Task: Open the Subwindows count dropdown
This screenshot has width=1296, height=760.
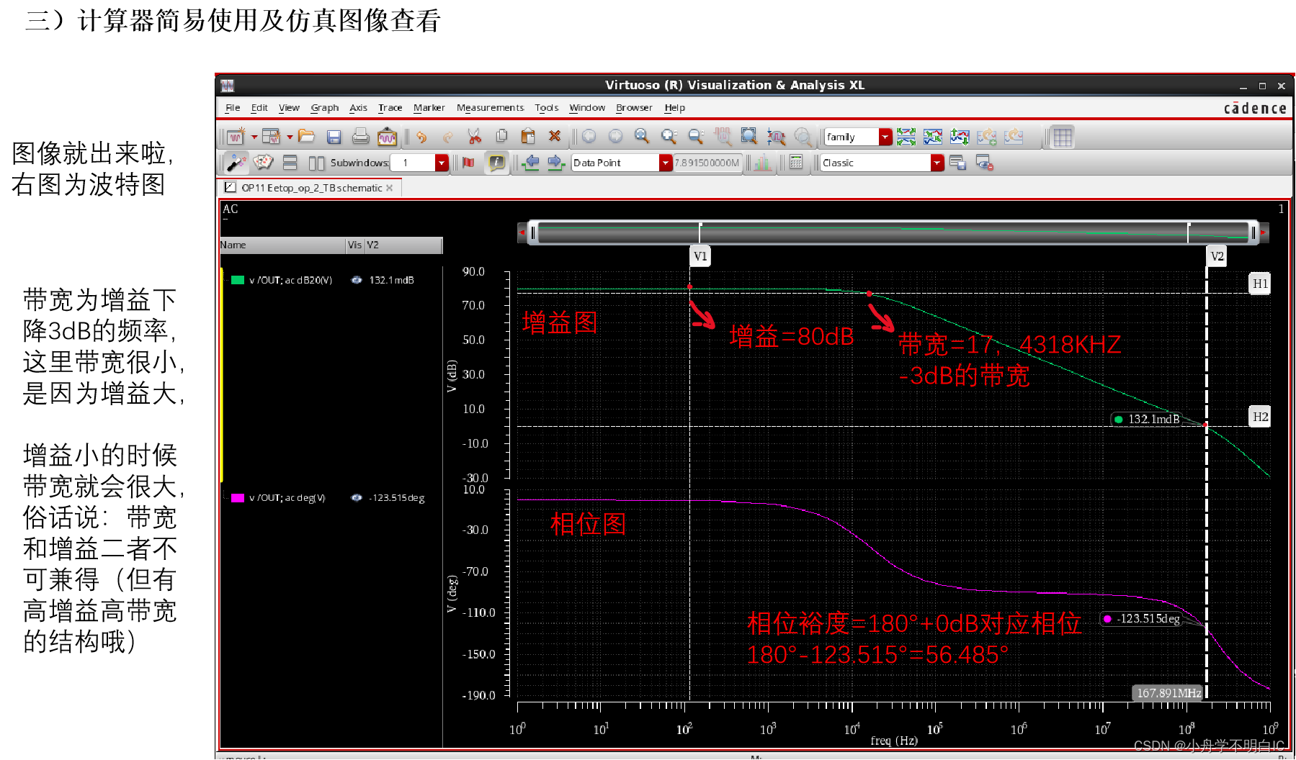Action: point(442,163)
